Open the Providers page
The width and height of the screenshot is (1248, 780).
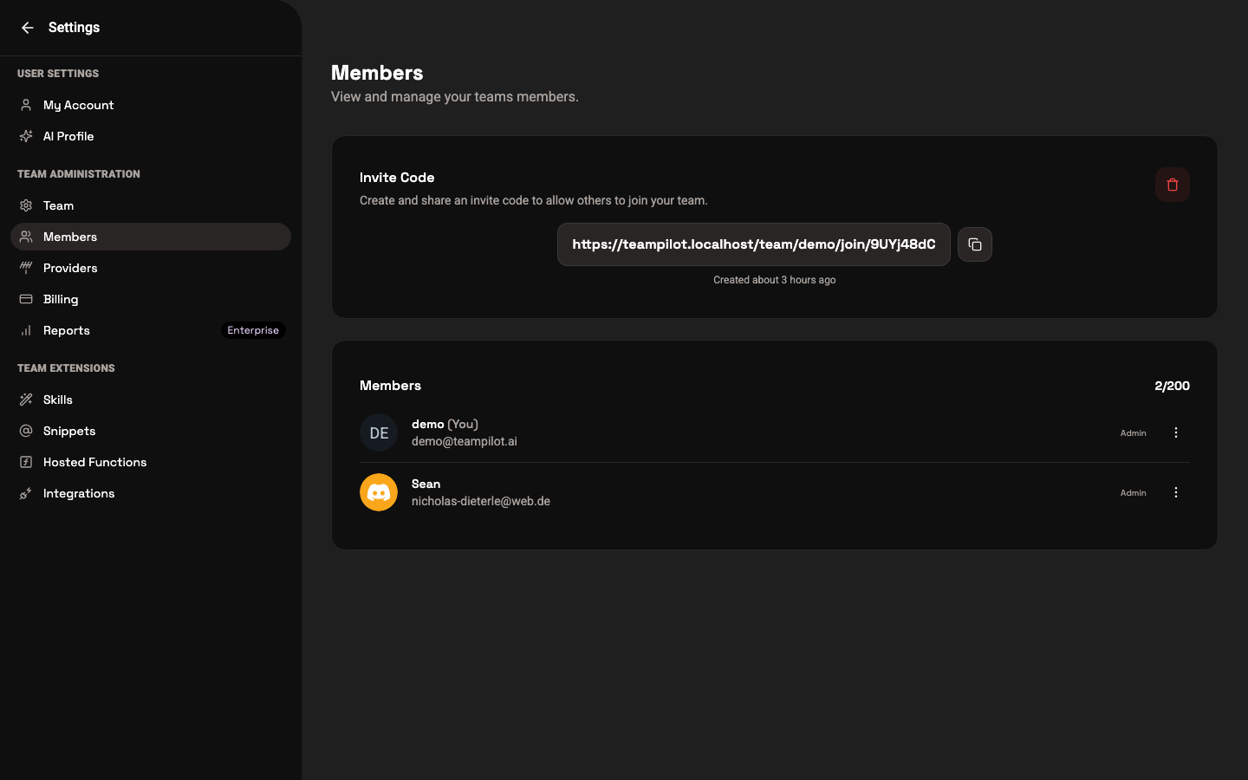(x=151, y=268)
